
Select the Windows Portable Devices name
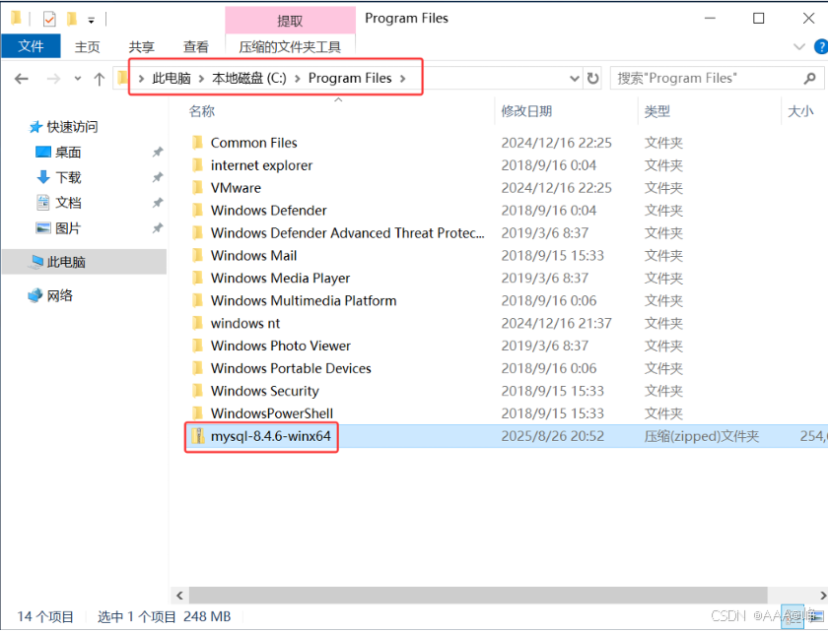[291, 368]
